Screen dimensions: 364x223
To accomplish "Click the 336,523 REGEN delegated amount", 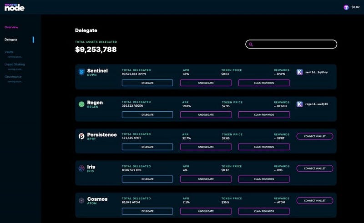I will [x=132, y=106].
